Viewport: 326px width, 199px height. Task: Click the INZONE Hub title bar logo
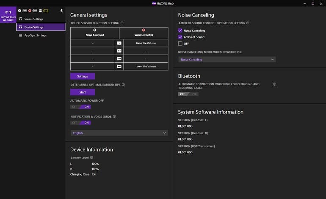click(x=154, y=3)
